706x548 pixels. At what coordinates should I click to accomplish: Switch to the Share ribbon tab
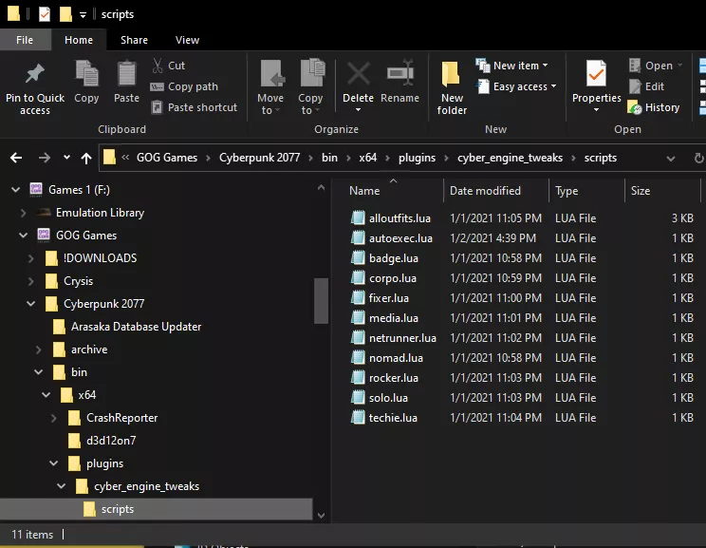pos(134,40)
